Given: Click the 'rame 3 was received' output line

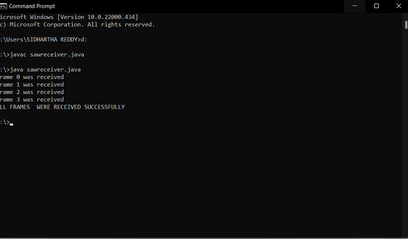Looking at the screenshot, I should pos(32,99).
